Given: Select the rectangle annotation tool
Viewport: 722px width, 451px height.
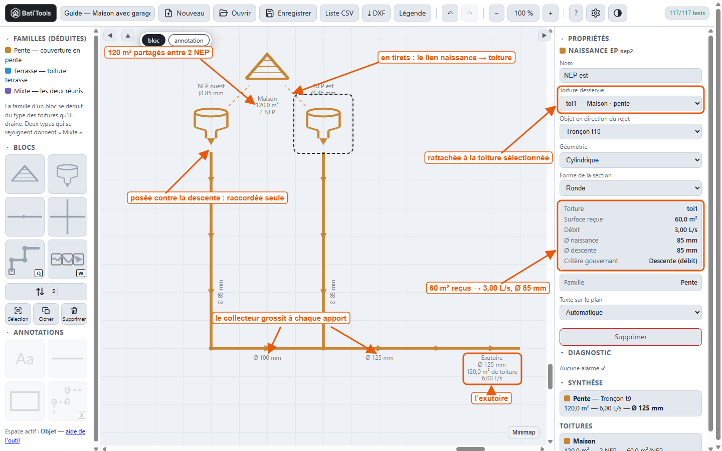Looking at the screenshot, I should click(25, 401).
